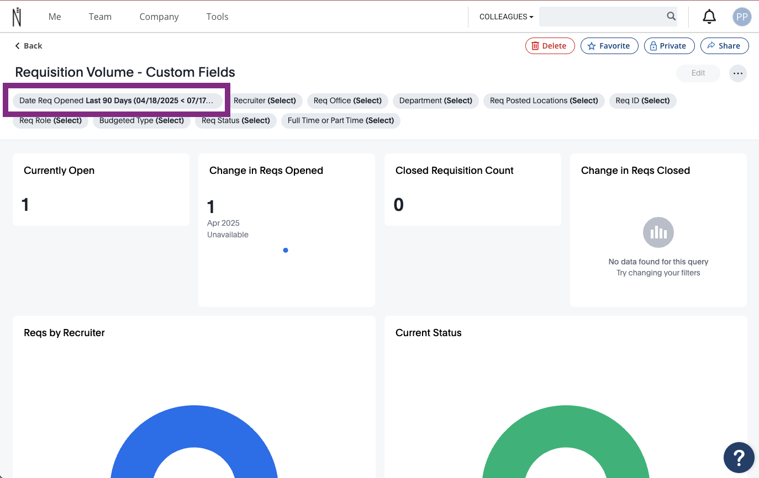Open the Req ID filter
The image size is (759, 478).
tap(642, 100)
